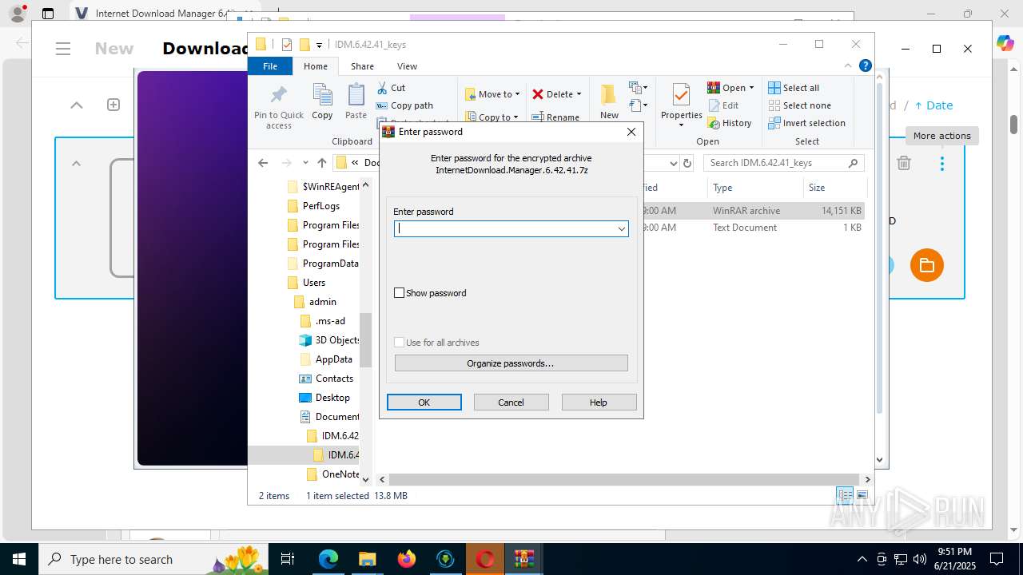The height and width of the screenshot is (575, 1023).
Task: Expand the Copy to dropdown
Action: pyautogui.click(x=515, y=117)
